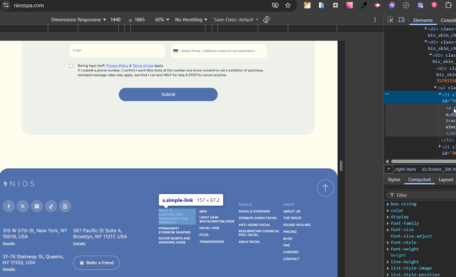Viewport: 456px width, 277px height.
Task: Open the 'Save-Data': default dropdown
Action: 236,19
